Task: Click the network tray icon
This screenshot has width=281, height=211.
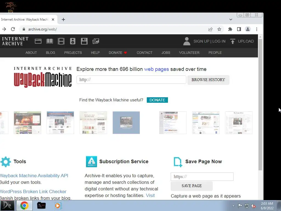Action: tap(247, 206)
